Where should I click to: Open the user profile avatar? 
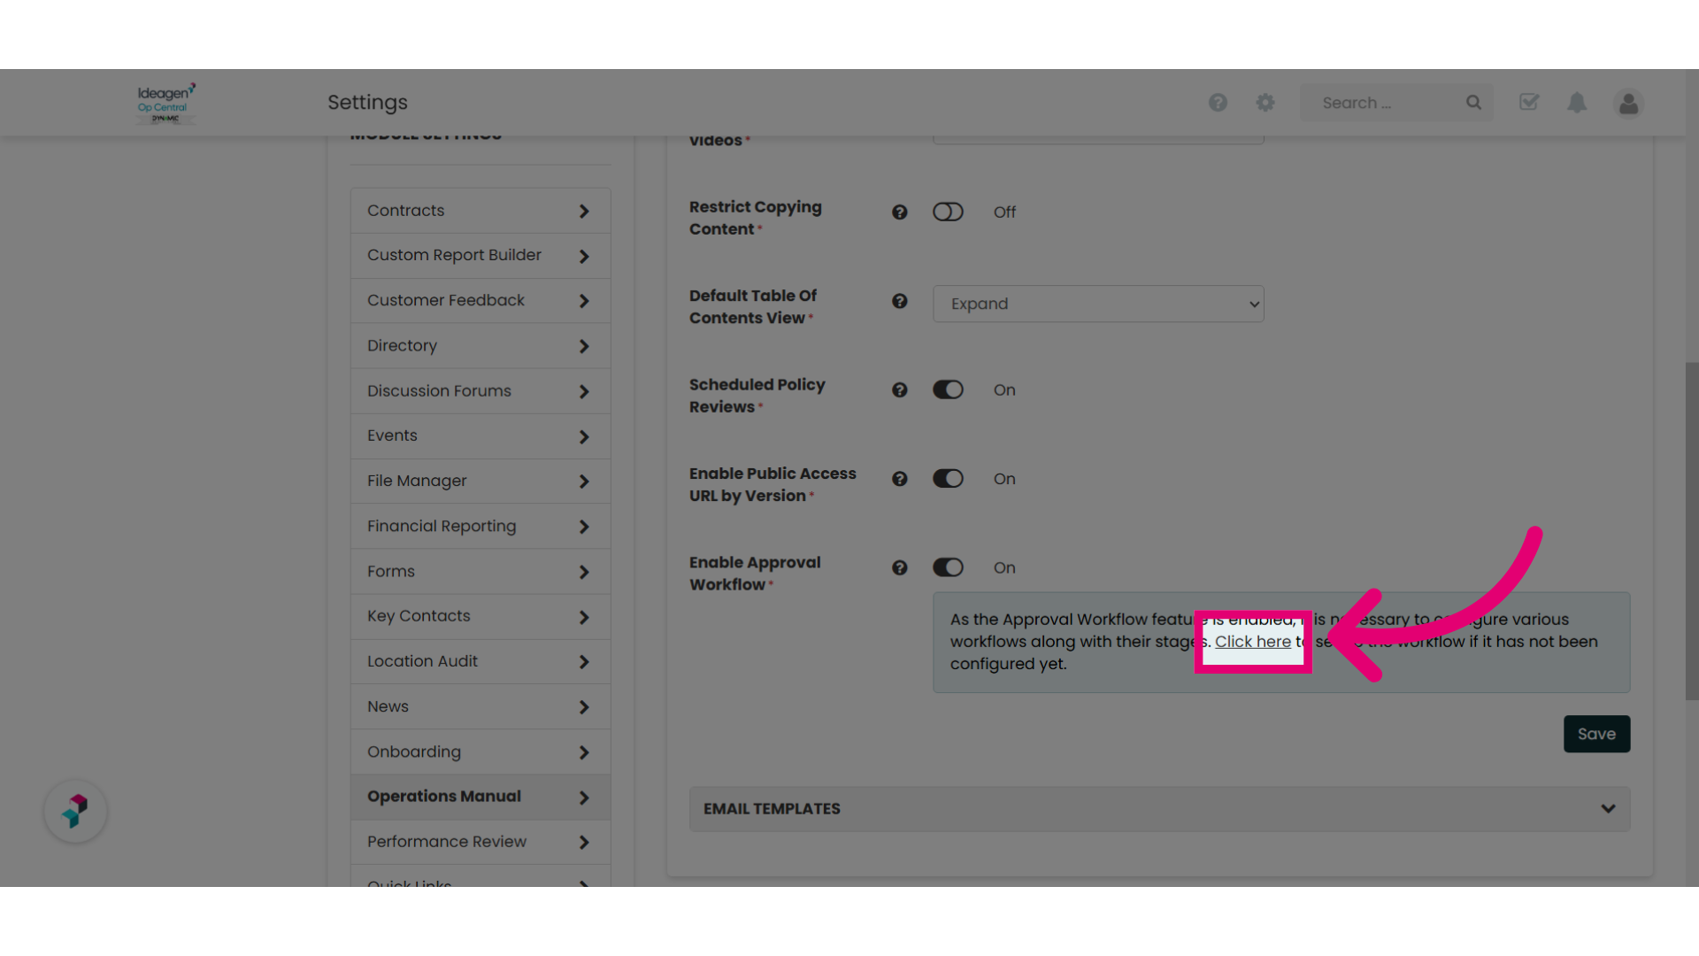(1628, 103)
